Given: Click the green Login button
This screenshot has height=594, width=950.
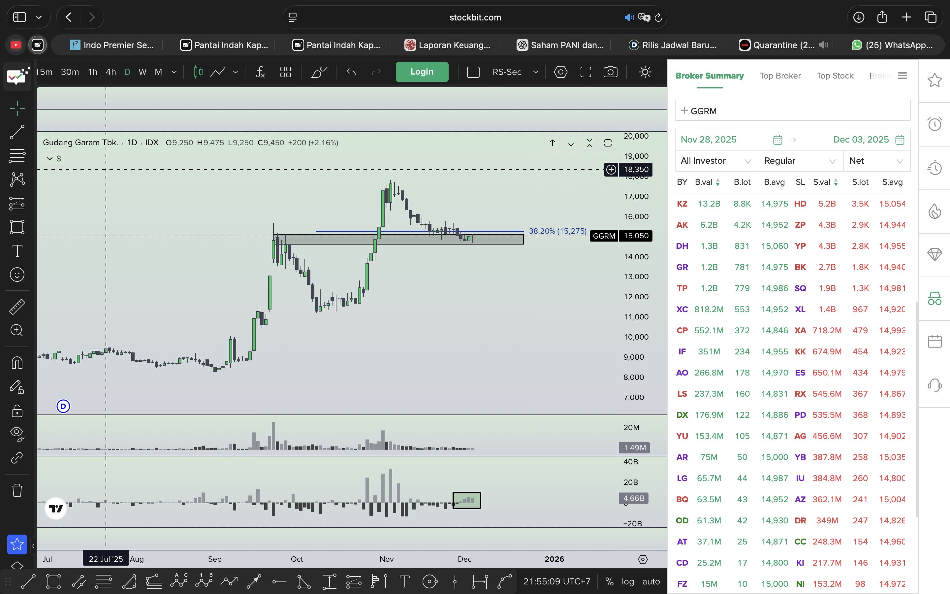Looking at the screenshot, I should pos(422,72).
